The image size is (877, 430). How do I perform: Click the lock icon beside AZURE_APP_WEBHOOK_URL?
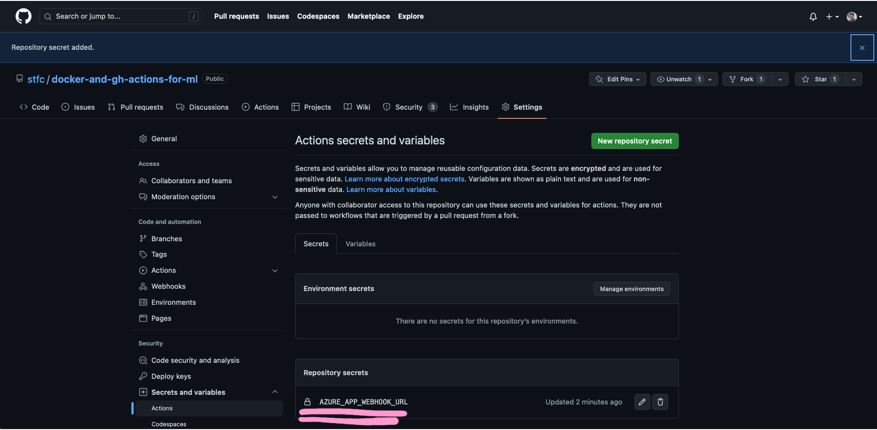coord(307,402)
